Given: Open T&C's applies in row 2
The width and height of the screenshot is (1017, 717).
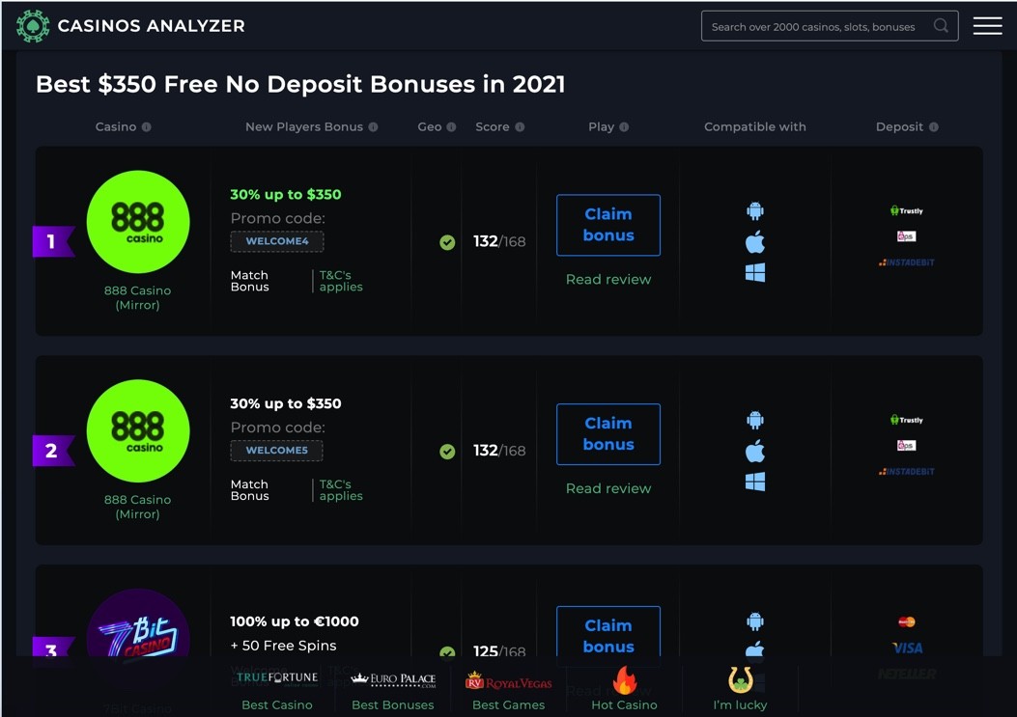Looking at the screenshot, I should [341, 490].
